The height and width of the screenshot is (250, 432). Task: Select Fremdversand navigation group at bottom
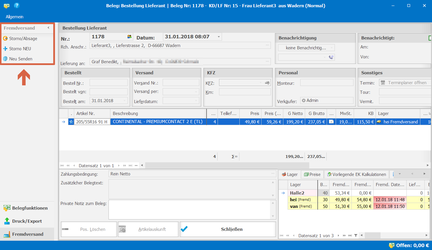27,234
